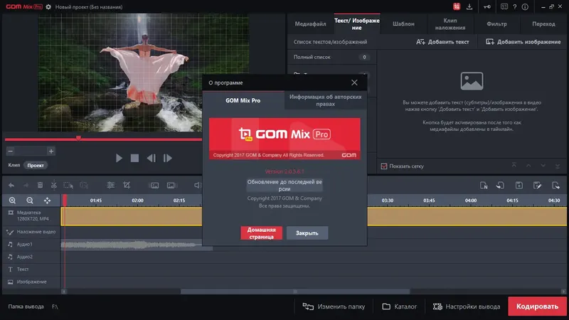Image resolution: width=569 pixels, height=320 pixels.
Task: Step to next frame
Action: [x=167, y=158]
